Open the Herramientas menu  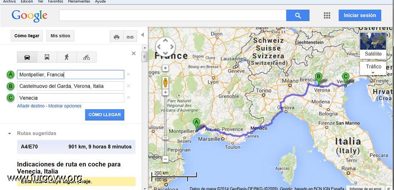click(x=79, y=2)
